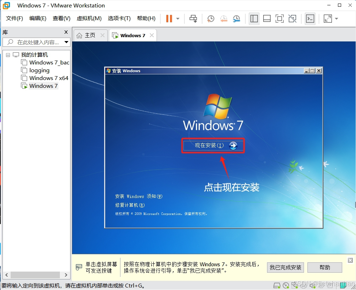The image size is (356, 290).
Task: Click the network adapter status icon
Action: pos(295,285)
